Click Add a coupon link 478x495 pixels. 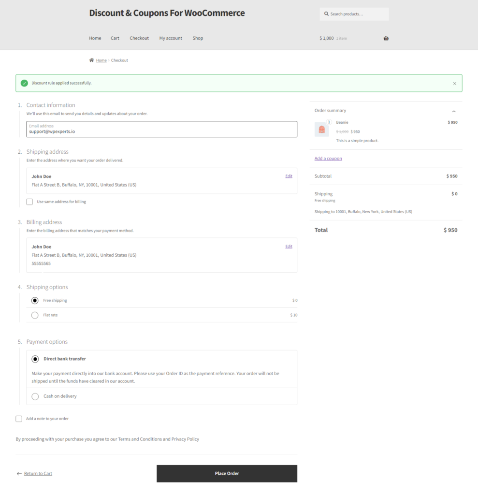coord(328,159)
